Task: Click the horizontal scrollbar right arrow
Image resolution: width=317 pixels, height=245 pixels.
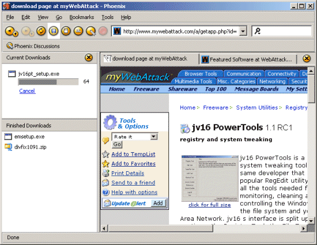Action: point(303,229)
